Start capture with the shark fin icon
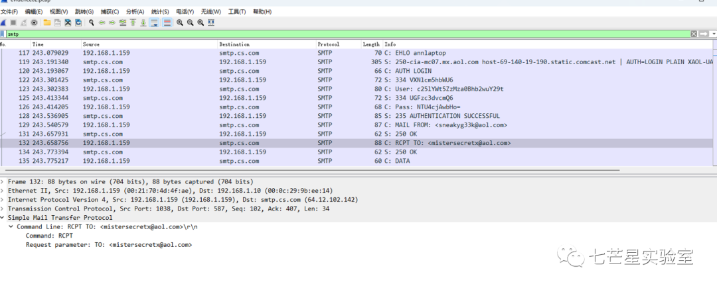Screen dimensions: 717x288 tap(3, 23)
